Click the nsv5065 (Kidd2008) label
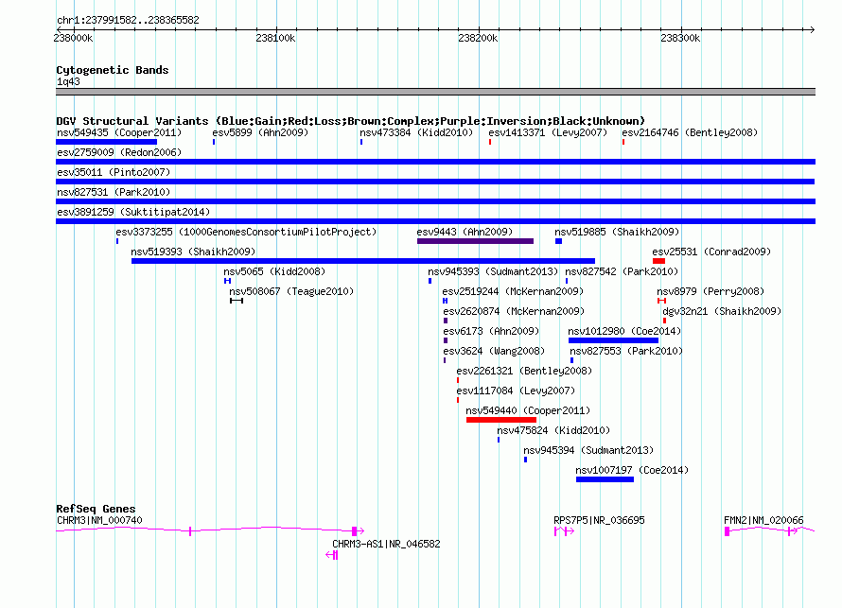Image resolution: width=842 pixels, height=608 pixels. pyautogui.click(x=274, y=271)
